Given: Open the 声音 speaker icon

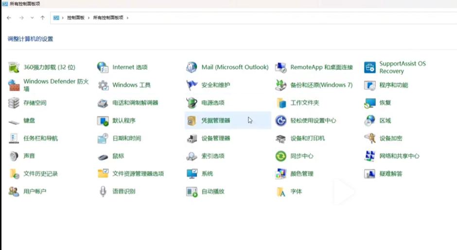Looking at the screenshot, I should click(14, 156).
